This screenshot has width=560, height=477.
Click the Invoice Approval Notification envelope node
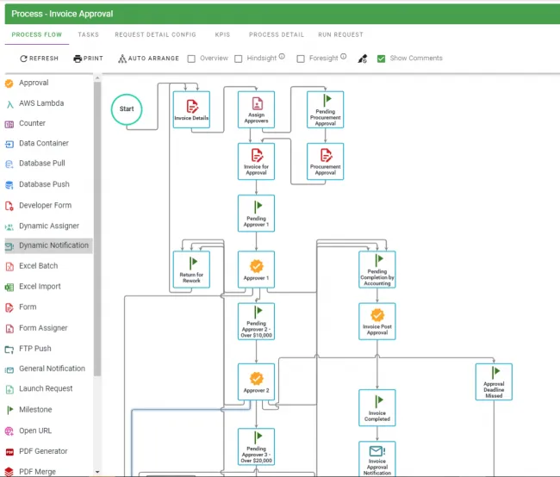pos(377,458)
